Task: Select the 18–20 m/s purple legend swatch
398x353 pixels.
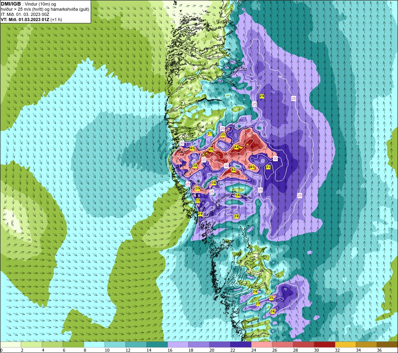Action: point(199,344)
